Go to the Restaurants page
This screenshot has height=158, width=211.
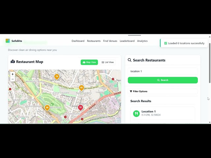coord(94,41)
